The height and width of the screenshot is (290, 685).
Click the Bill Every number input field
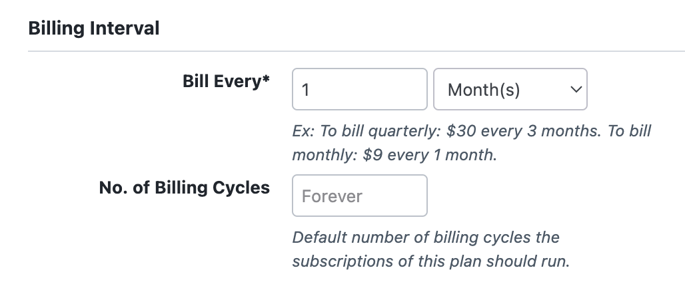(x=359, y=89)
